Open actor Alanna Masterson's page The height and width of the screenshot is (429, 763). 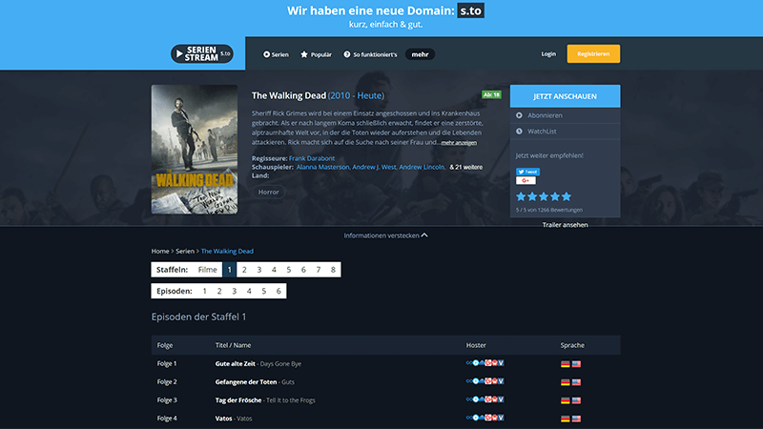323,167
